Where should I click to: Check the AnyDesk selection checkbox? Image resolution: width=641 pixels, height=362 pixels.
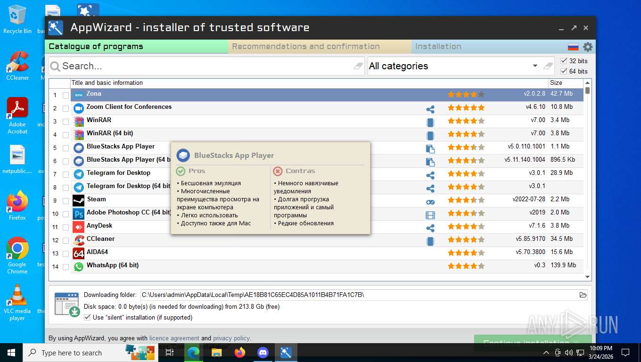coord(66,227)
